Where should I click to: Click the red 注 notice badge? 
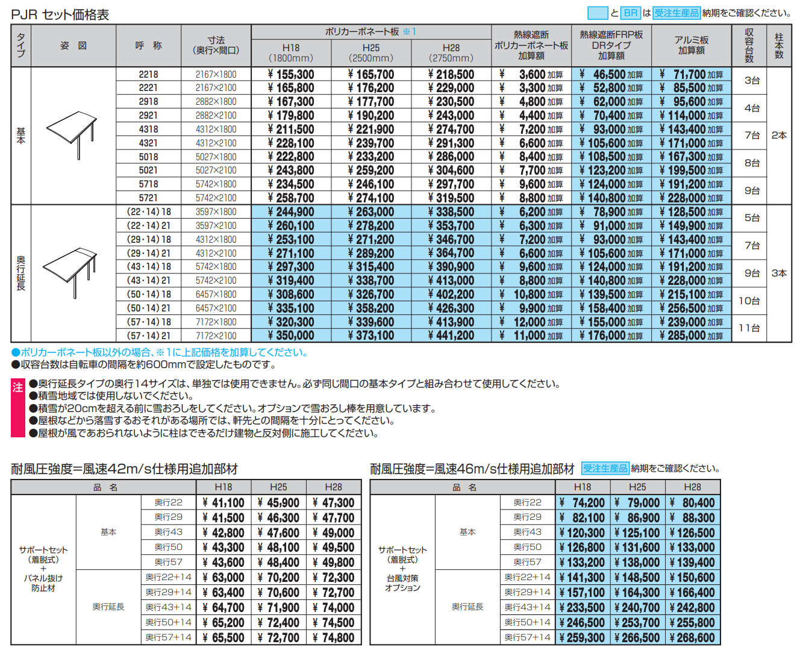[18, 388]
